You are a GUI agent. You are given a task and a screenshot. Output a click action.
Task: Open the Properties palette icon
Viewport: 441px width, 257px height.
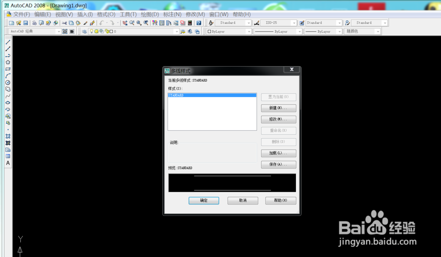[155, 23]
